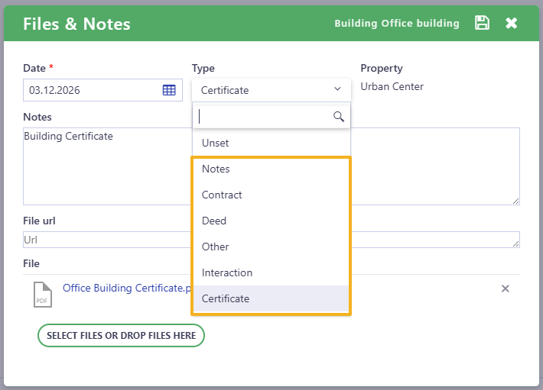Click the Notes textarea resize handle
Viewport: 543px width, 390px height.
tap(515, 201)
